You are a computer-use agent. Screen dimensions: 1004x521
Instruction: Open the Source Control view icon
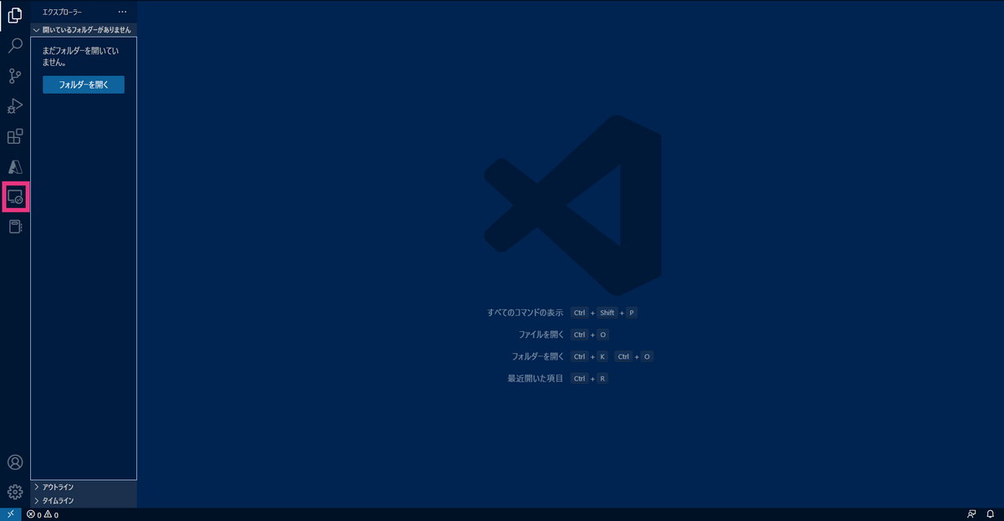coord(15,76)
